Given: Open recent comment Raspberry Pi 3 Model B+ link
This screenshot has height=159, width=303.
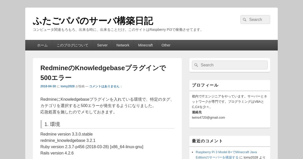Looking at the screenshot, I should coord(226,155).
